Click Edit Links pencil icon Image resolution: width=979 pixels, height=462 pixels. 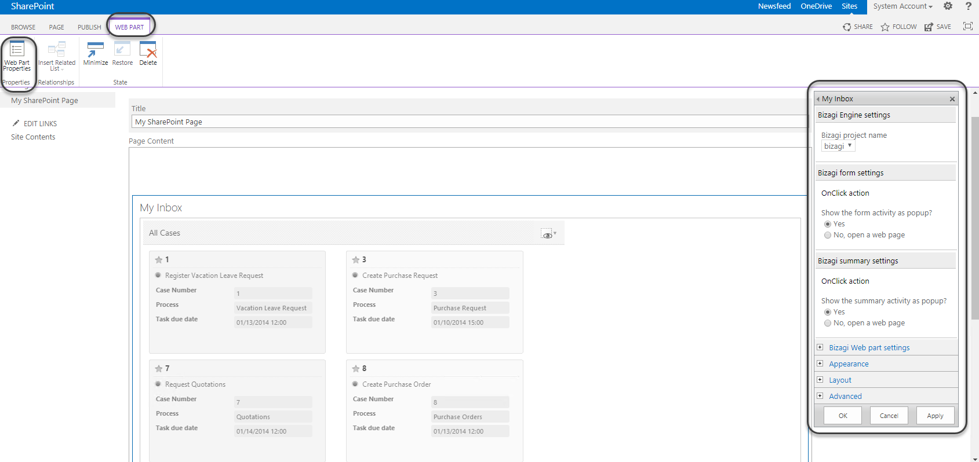[x=16, y=123]
